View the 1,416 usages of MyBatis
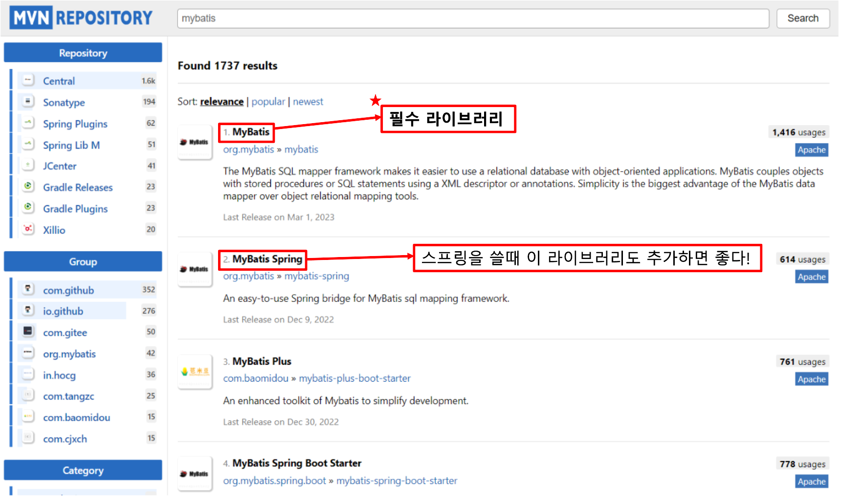 tap(798, 132)
